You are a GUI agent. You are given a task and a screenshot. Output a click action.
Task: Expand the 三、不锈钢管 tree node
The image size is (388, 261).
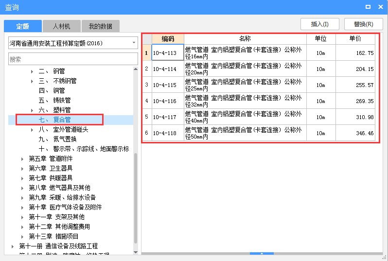[x=32, y=81]
